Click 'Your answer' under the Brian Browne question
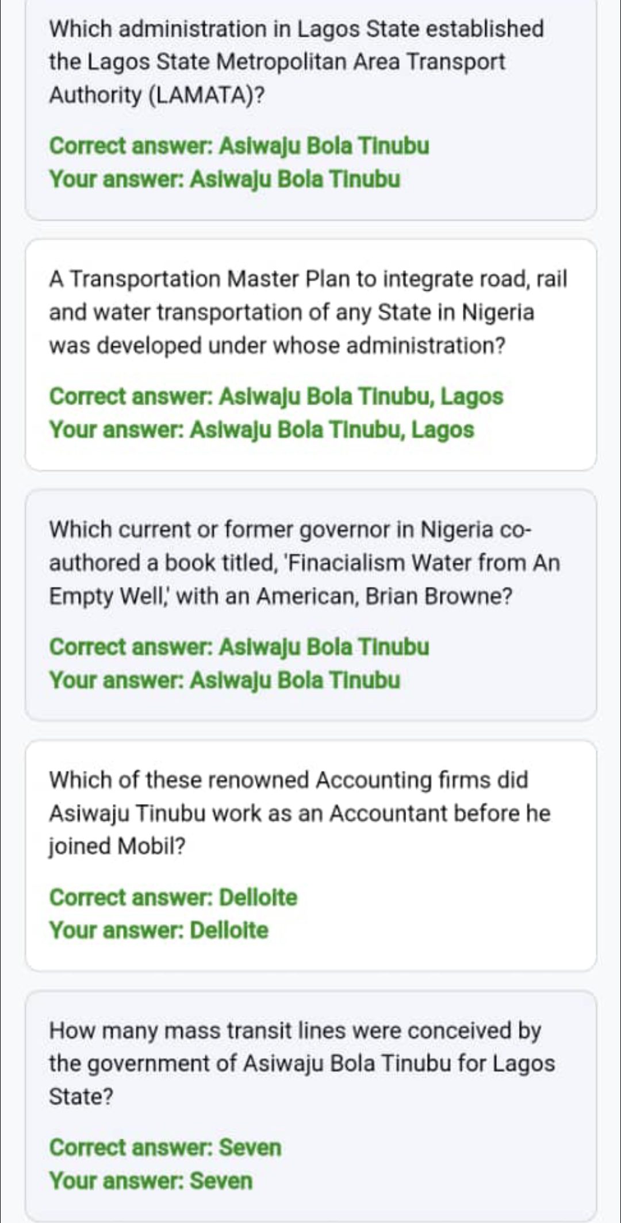621x1223 pixels. coord(225,680)
